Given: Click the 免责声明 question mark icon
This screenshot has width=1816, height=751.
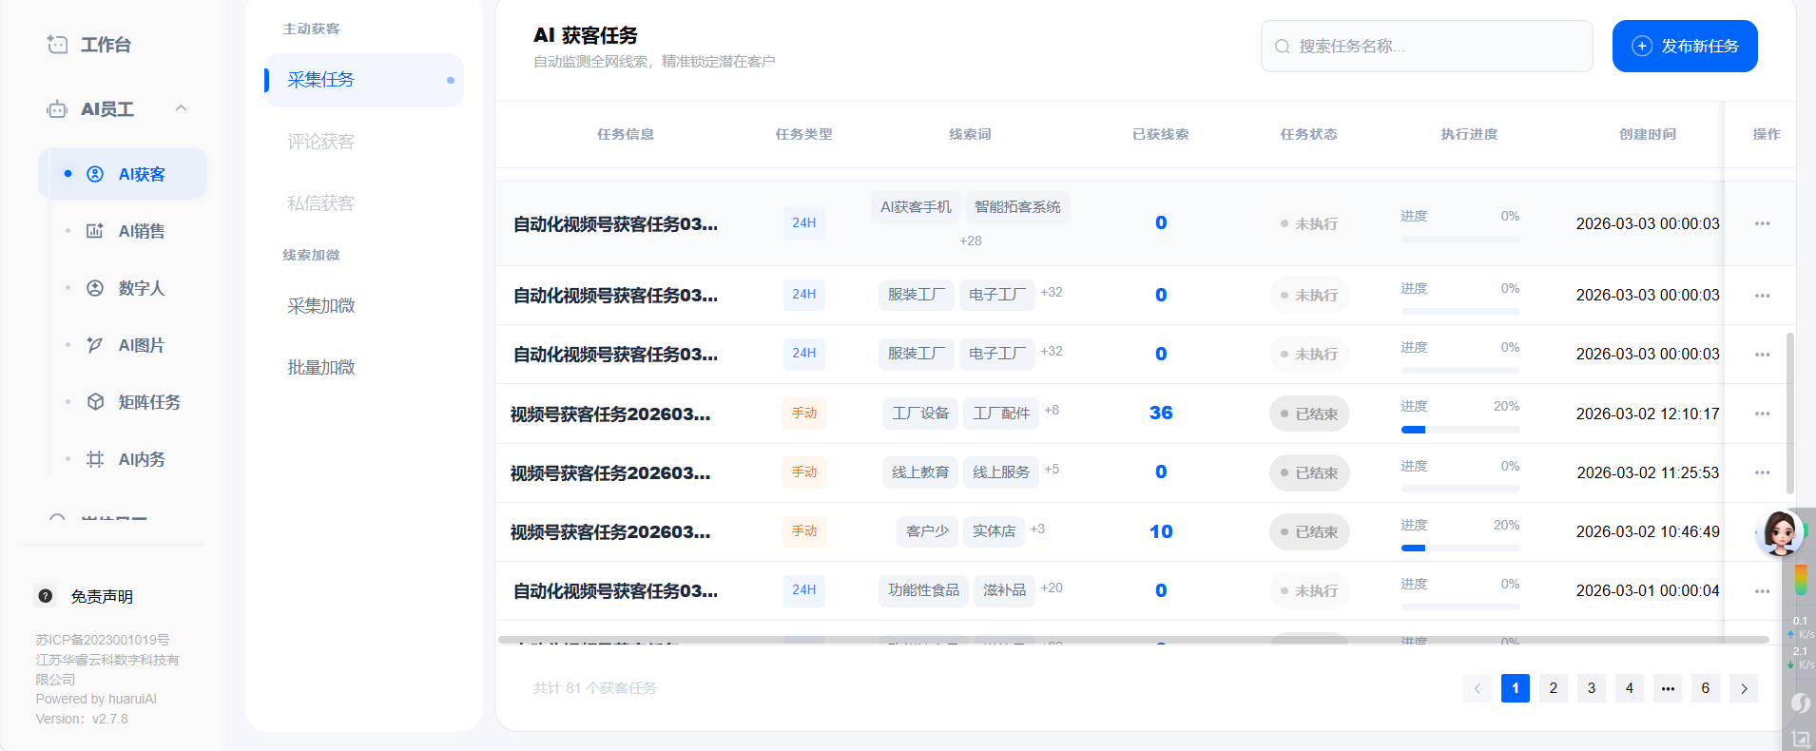Looking at the screenshot, I should [x=46, y=596].
